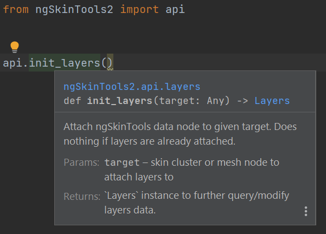Viewport: 326px width, 234px height.
Task: Click the yellow lightbulb quick-fix icon
Action: click(x=15, y=47)
